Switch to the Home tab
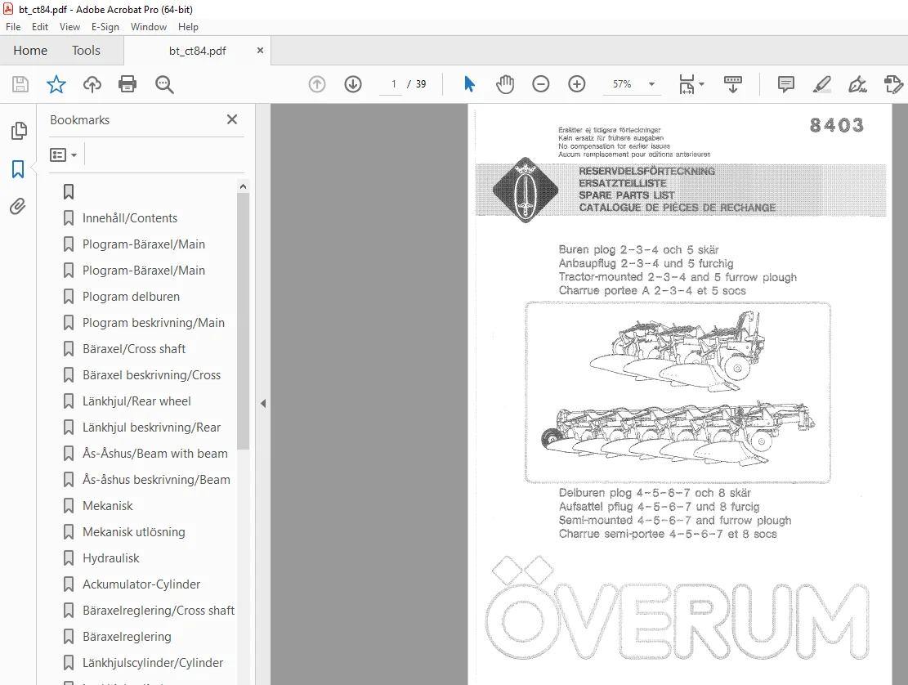The height and width of the screenshot is (685, 908). pyautogui.click(x=30, y=51)
